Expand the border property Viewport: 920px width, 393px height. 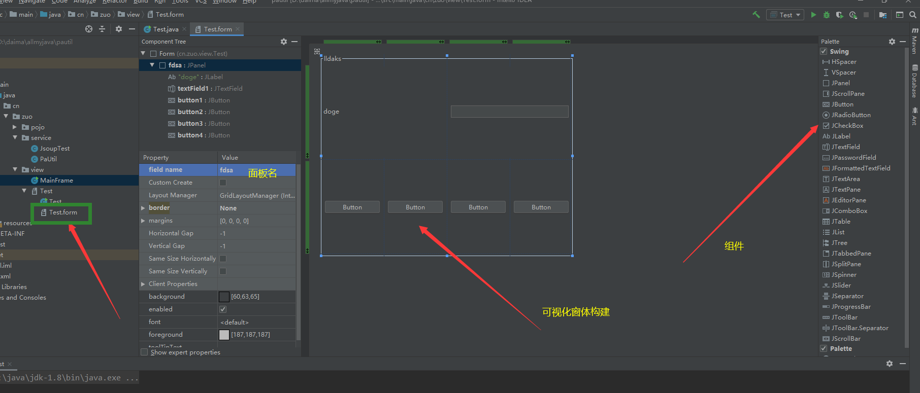pyautogui.click(x=143, y=208)
